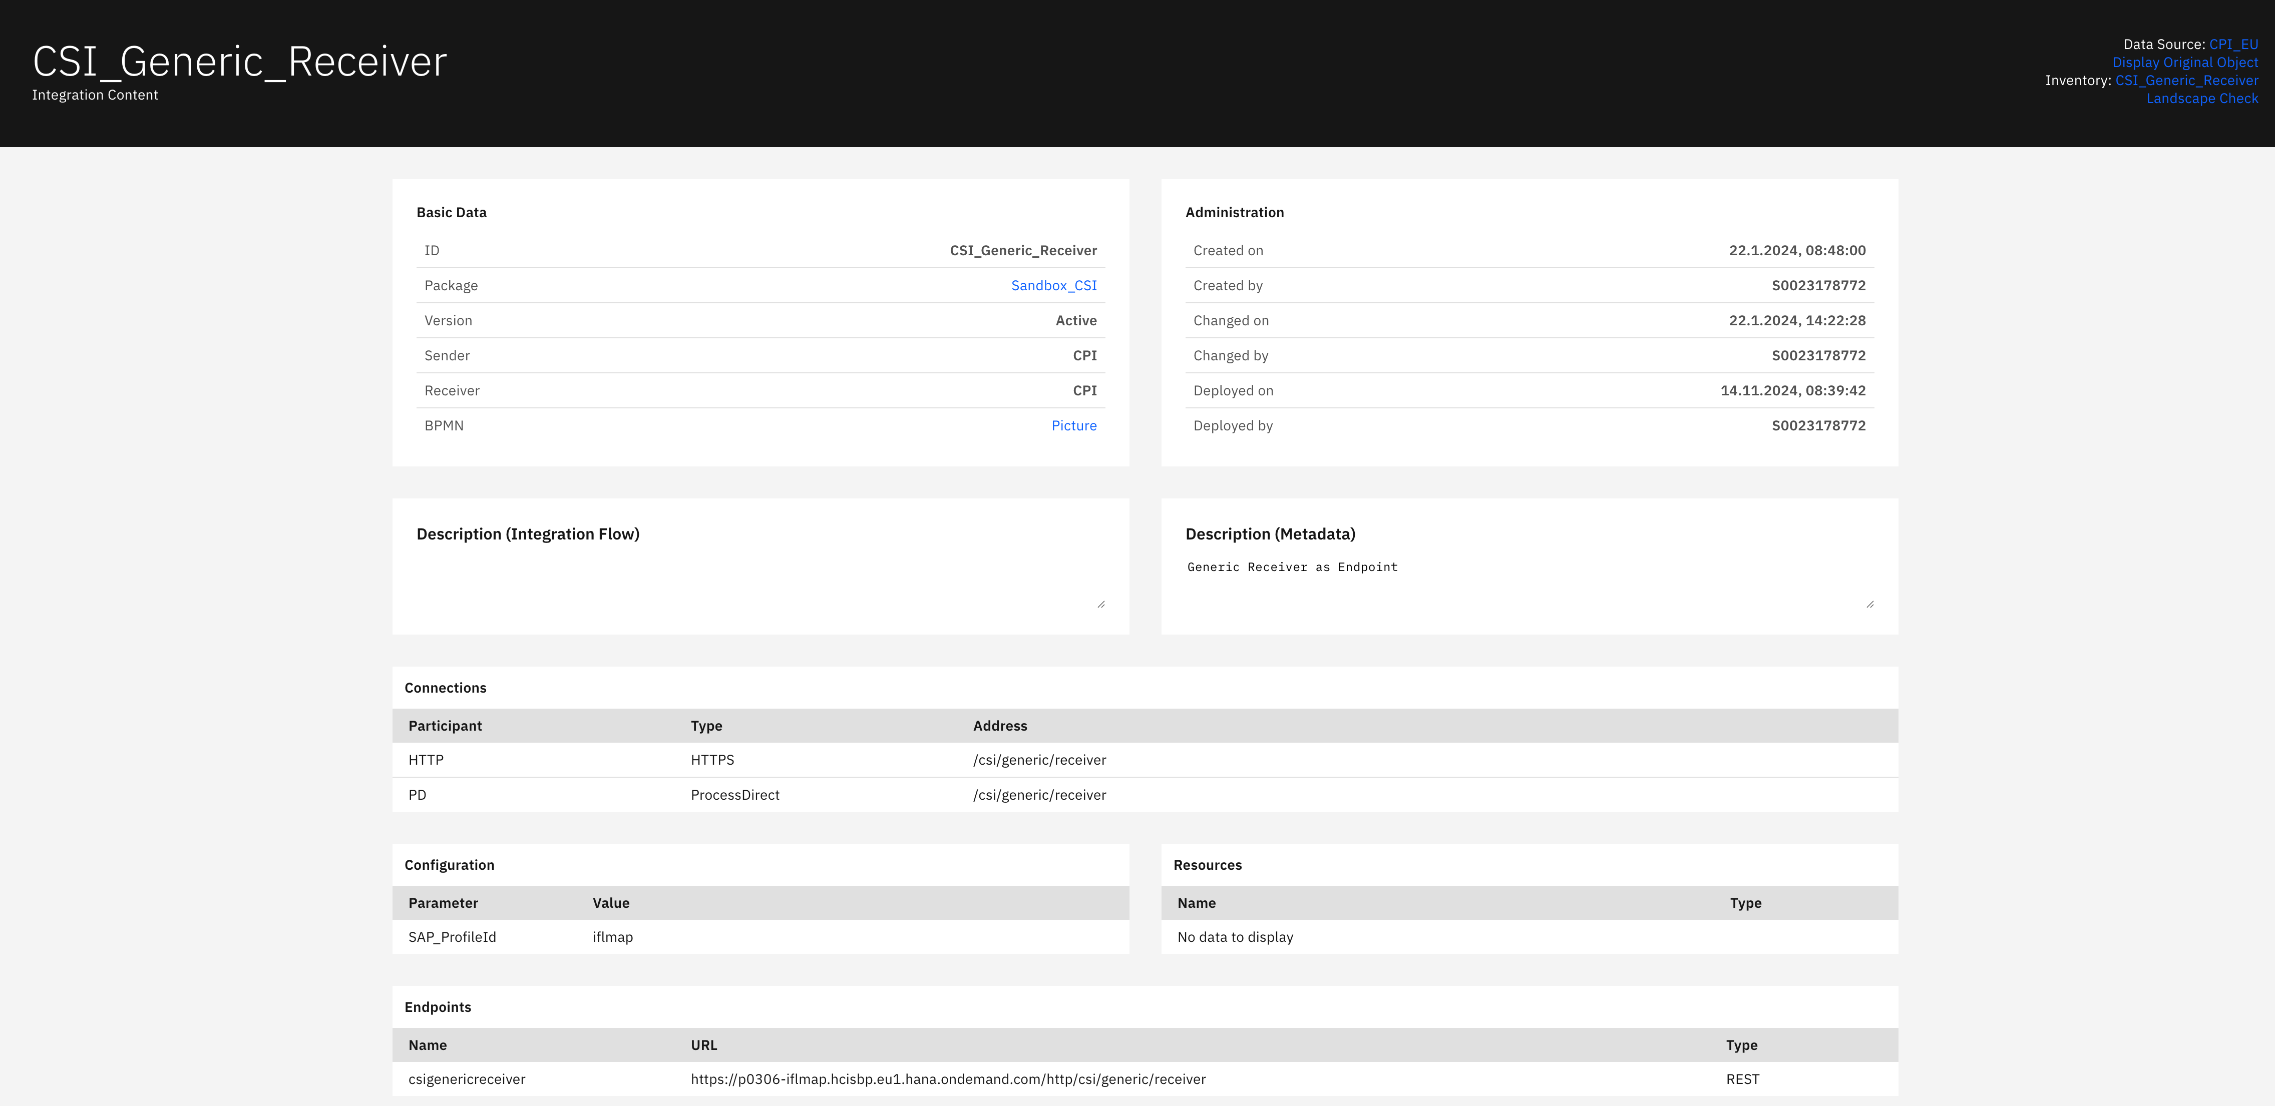2275x1106 pixels.
Task: Open the BPMN Picture link
Action: [1073, 425]
